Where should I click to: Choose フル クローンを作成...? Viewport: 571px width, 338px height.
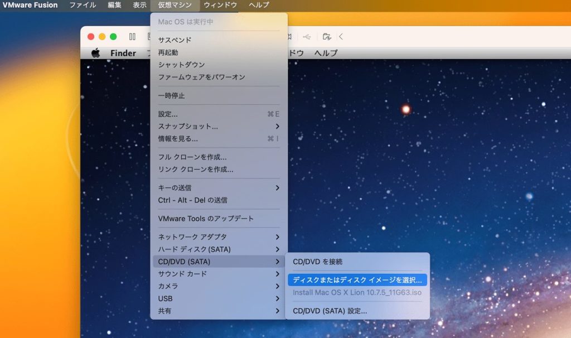219,157
